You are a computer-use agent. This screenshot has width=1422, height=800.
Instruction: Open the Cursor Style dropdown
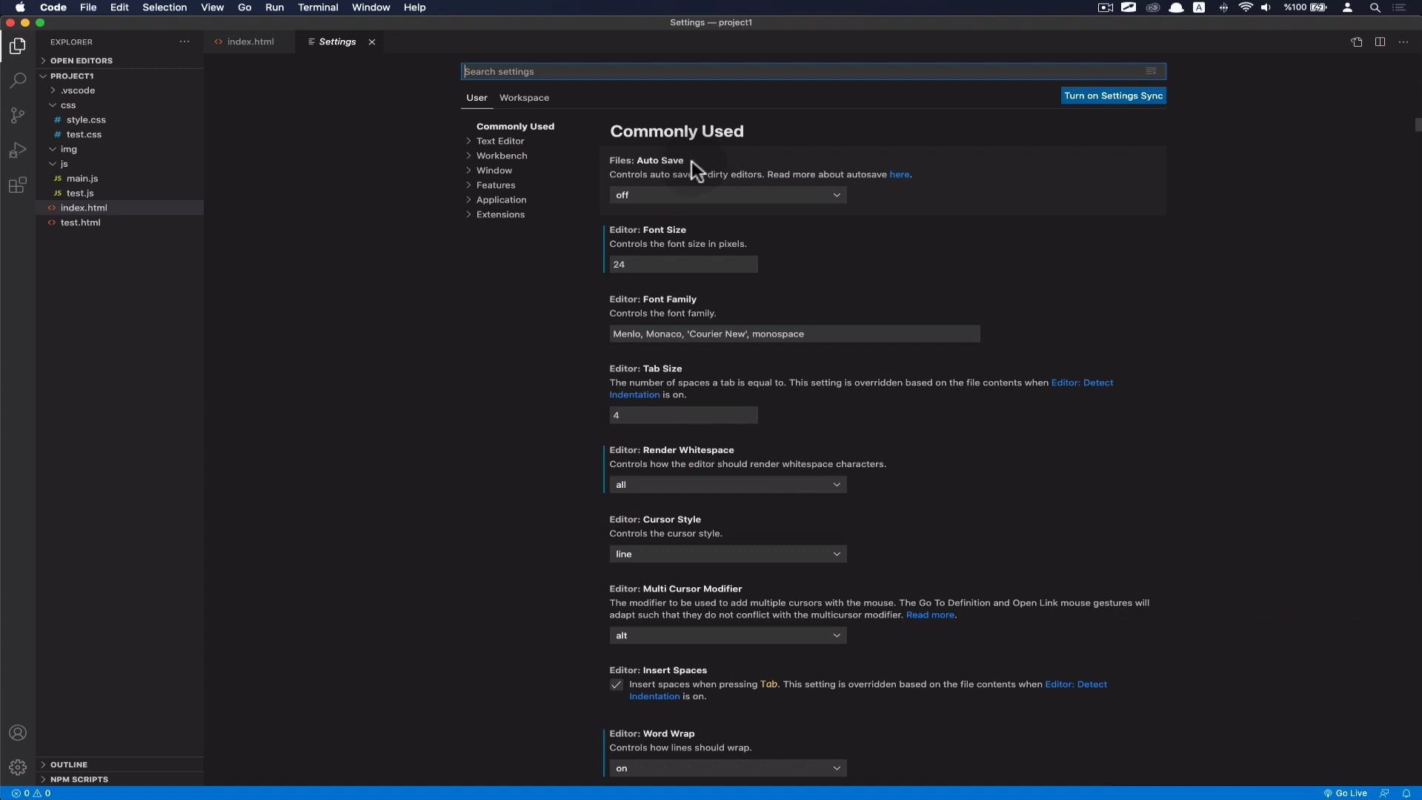pyautogui.click(x=728, y=555)
